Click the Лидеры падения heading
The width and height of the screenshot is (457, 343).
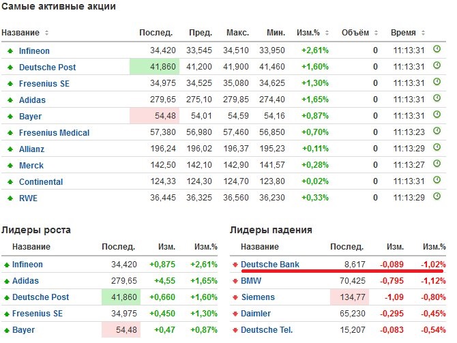click(271, 230)
